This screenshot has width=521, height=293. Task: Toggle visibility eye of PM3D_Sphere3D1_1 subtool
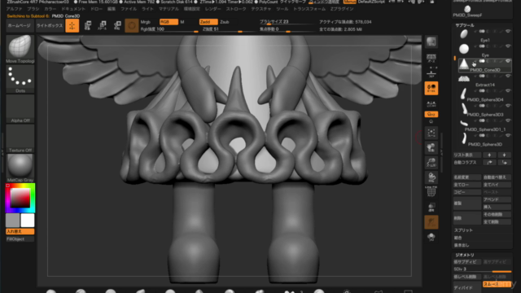(x=508, y=120)
